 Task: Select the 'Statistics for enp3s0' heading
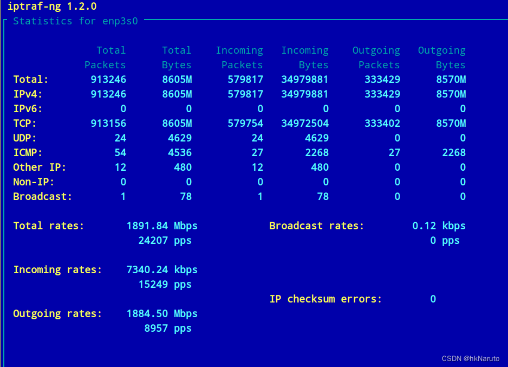[x=75, y=21]
